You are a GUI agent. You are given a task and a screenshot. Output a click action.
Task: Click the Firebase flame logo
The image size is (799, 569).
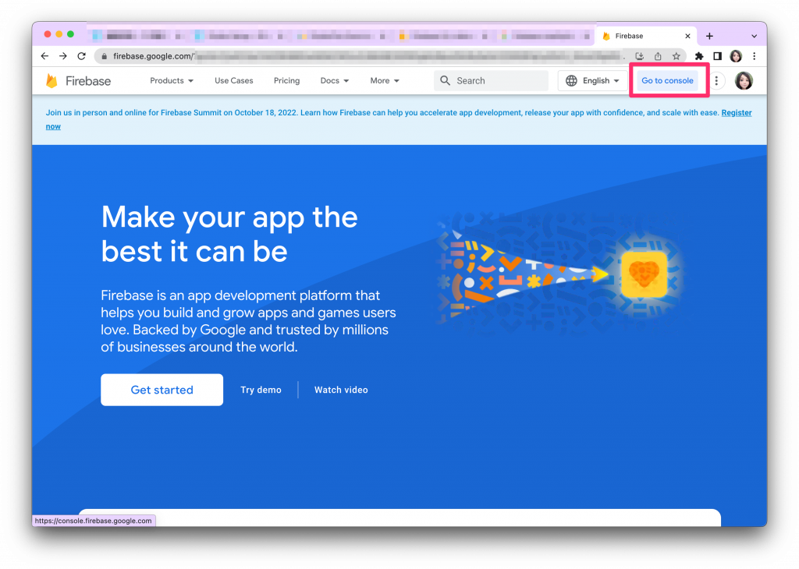point(51,81)
